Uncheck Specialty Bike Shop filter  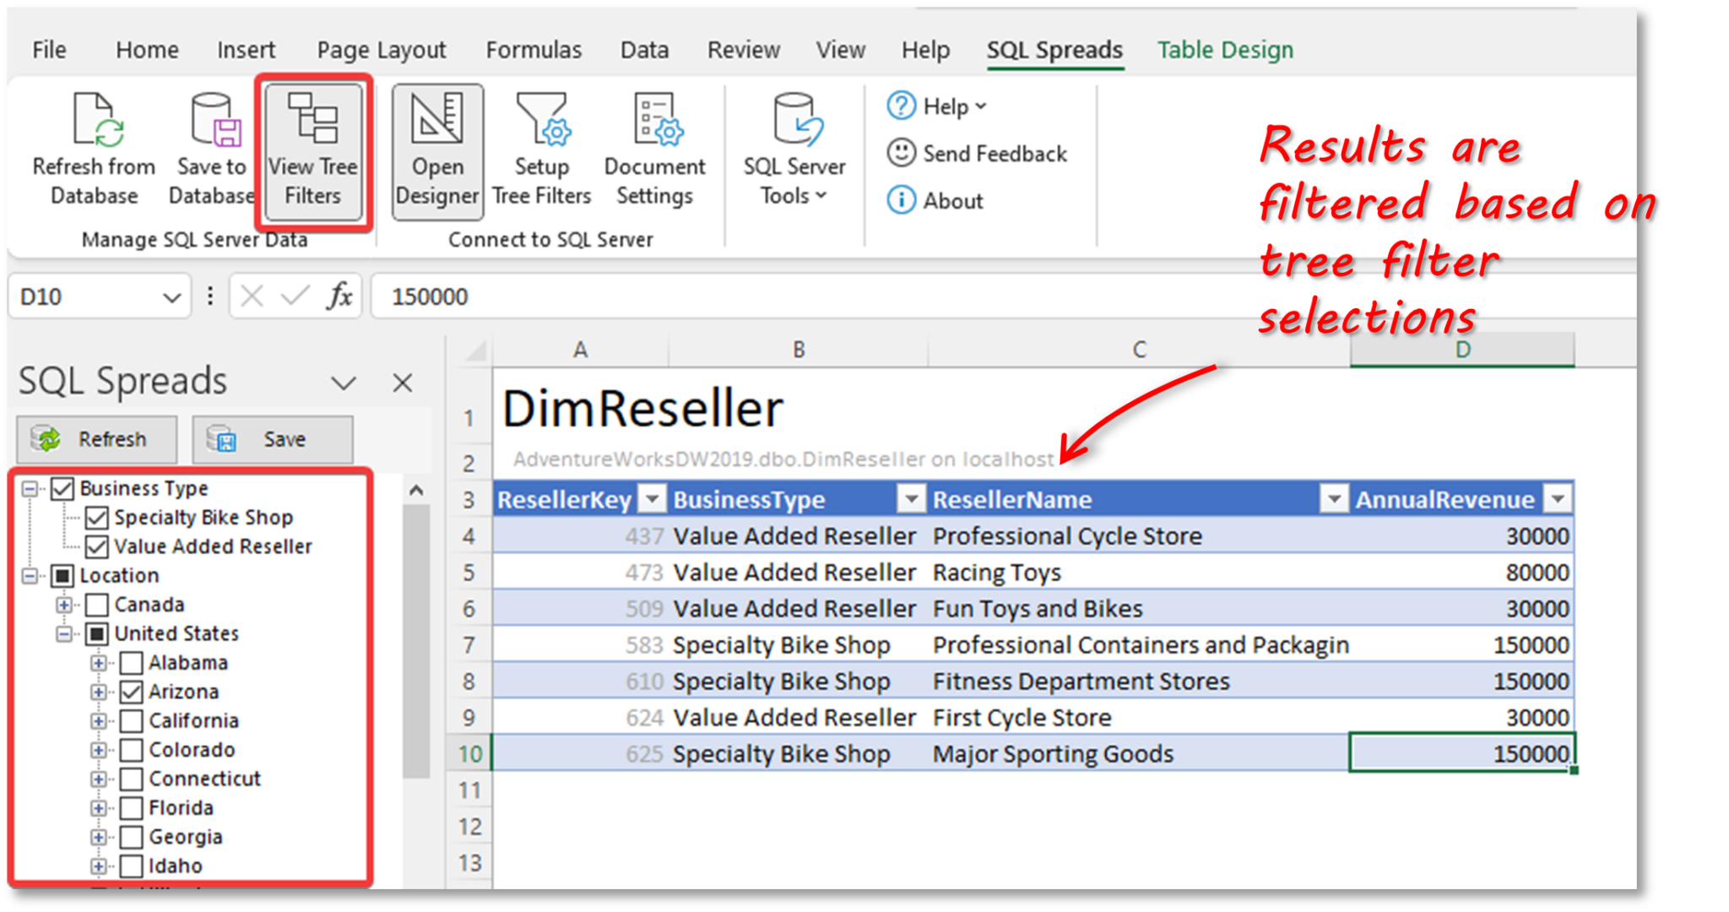pyautogui.click(x=97, y=518)
